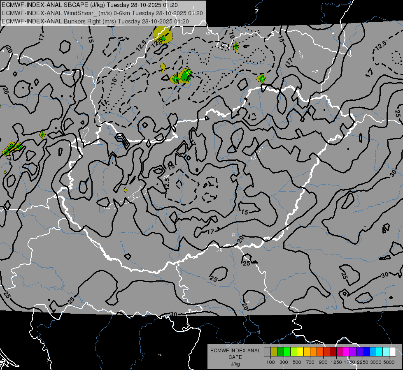Pick the pure blue 2250 legend swatch

(366, 351)
